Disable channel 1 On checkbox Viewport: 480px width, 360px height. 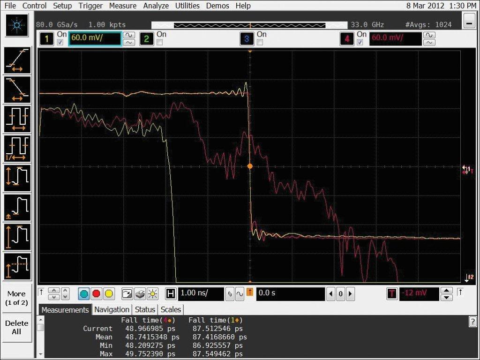[x=60, y=42]
